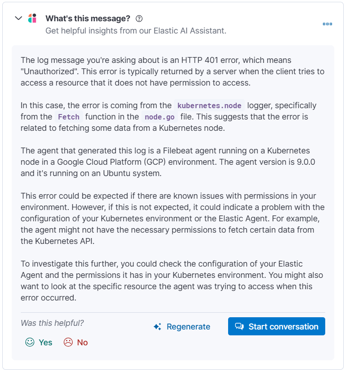This screenshot has width=346, height=372.
Task: Open the help tooltip next to the title
Action: coord(139,19)
